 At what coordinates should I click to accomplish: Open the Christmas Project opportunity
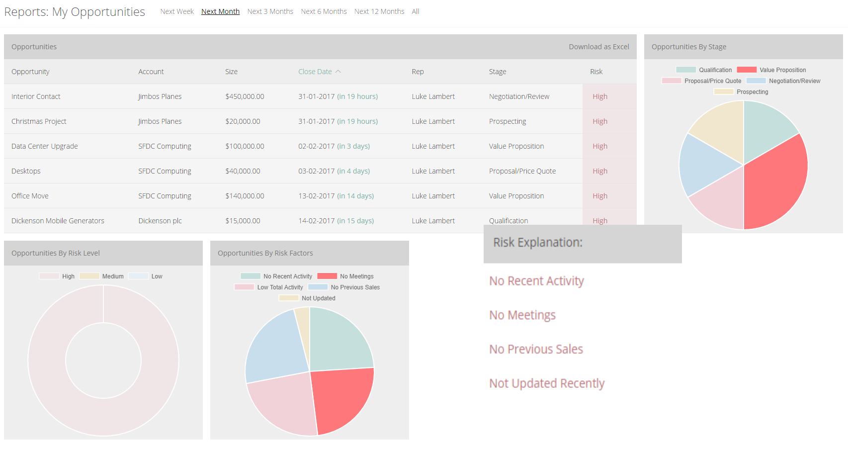39,121
